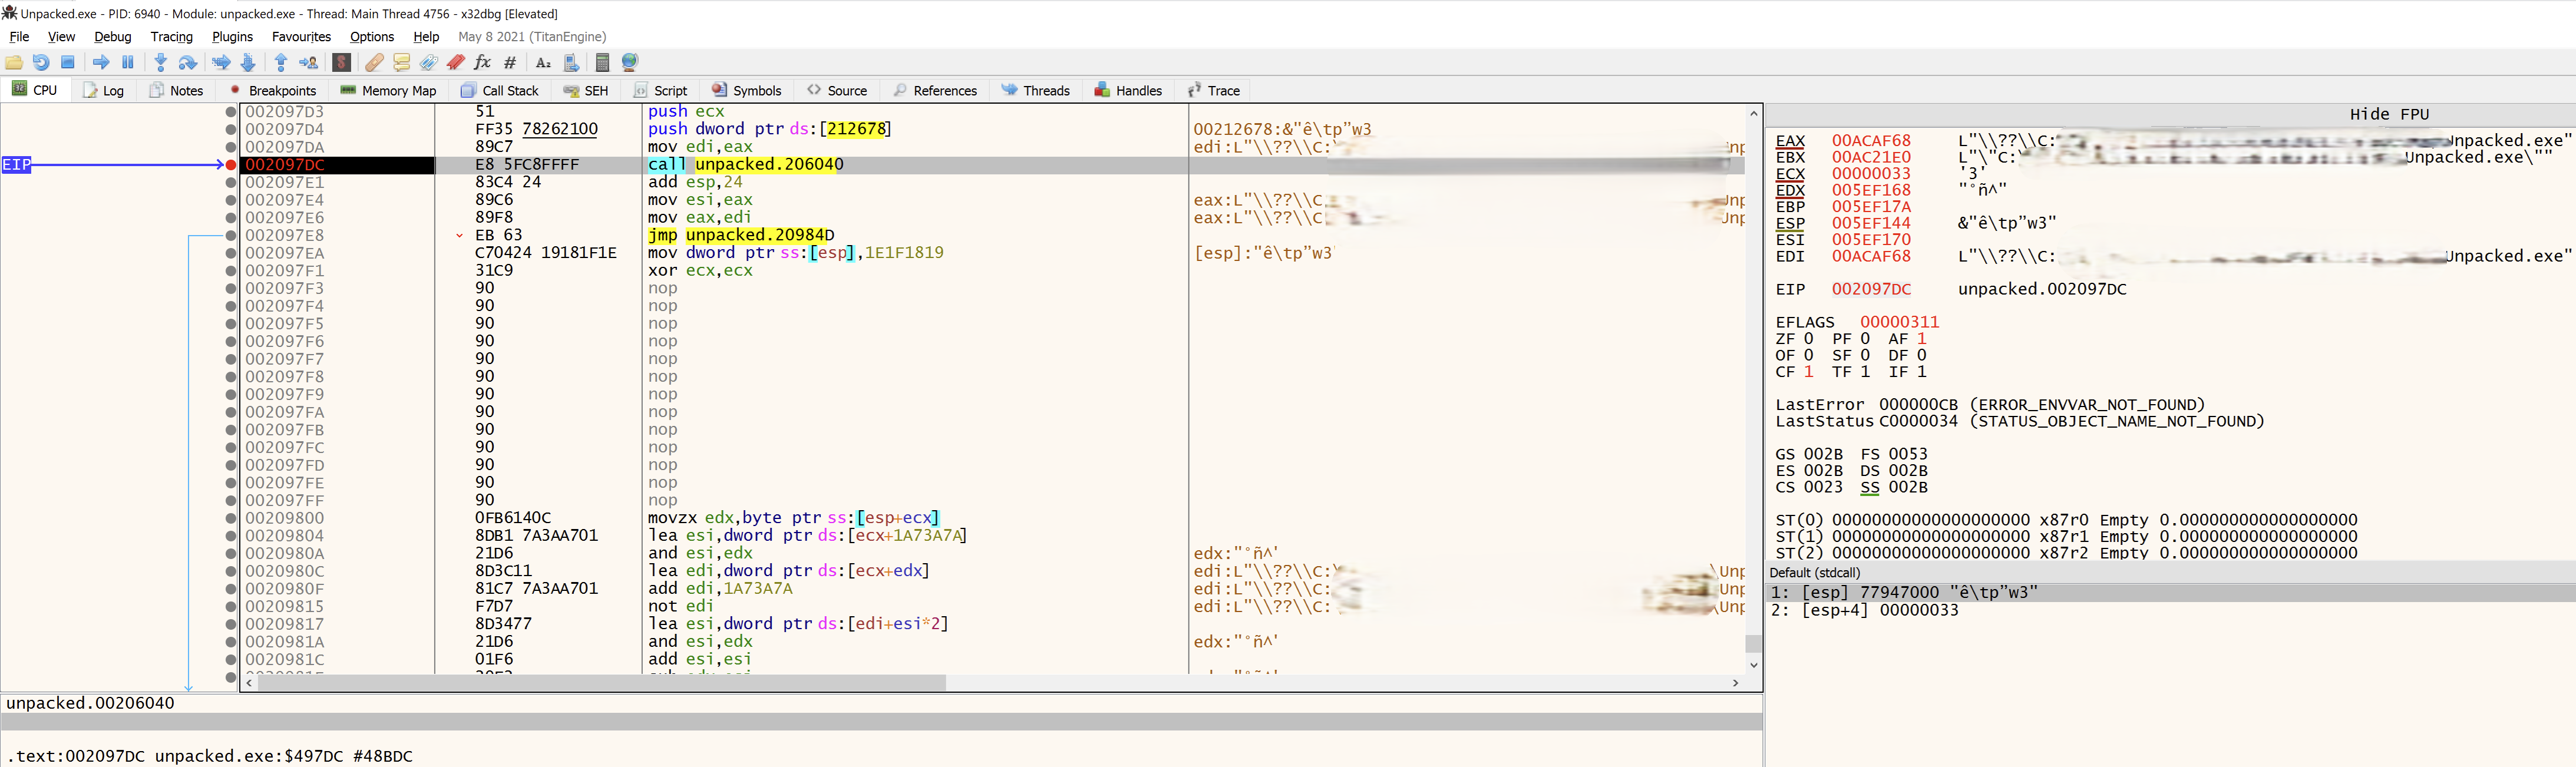The width and height of the screenshot is (2576, 767).
Task: Open the Plugins menu
Action: pos(232,37)
